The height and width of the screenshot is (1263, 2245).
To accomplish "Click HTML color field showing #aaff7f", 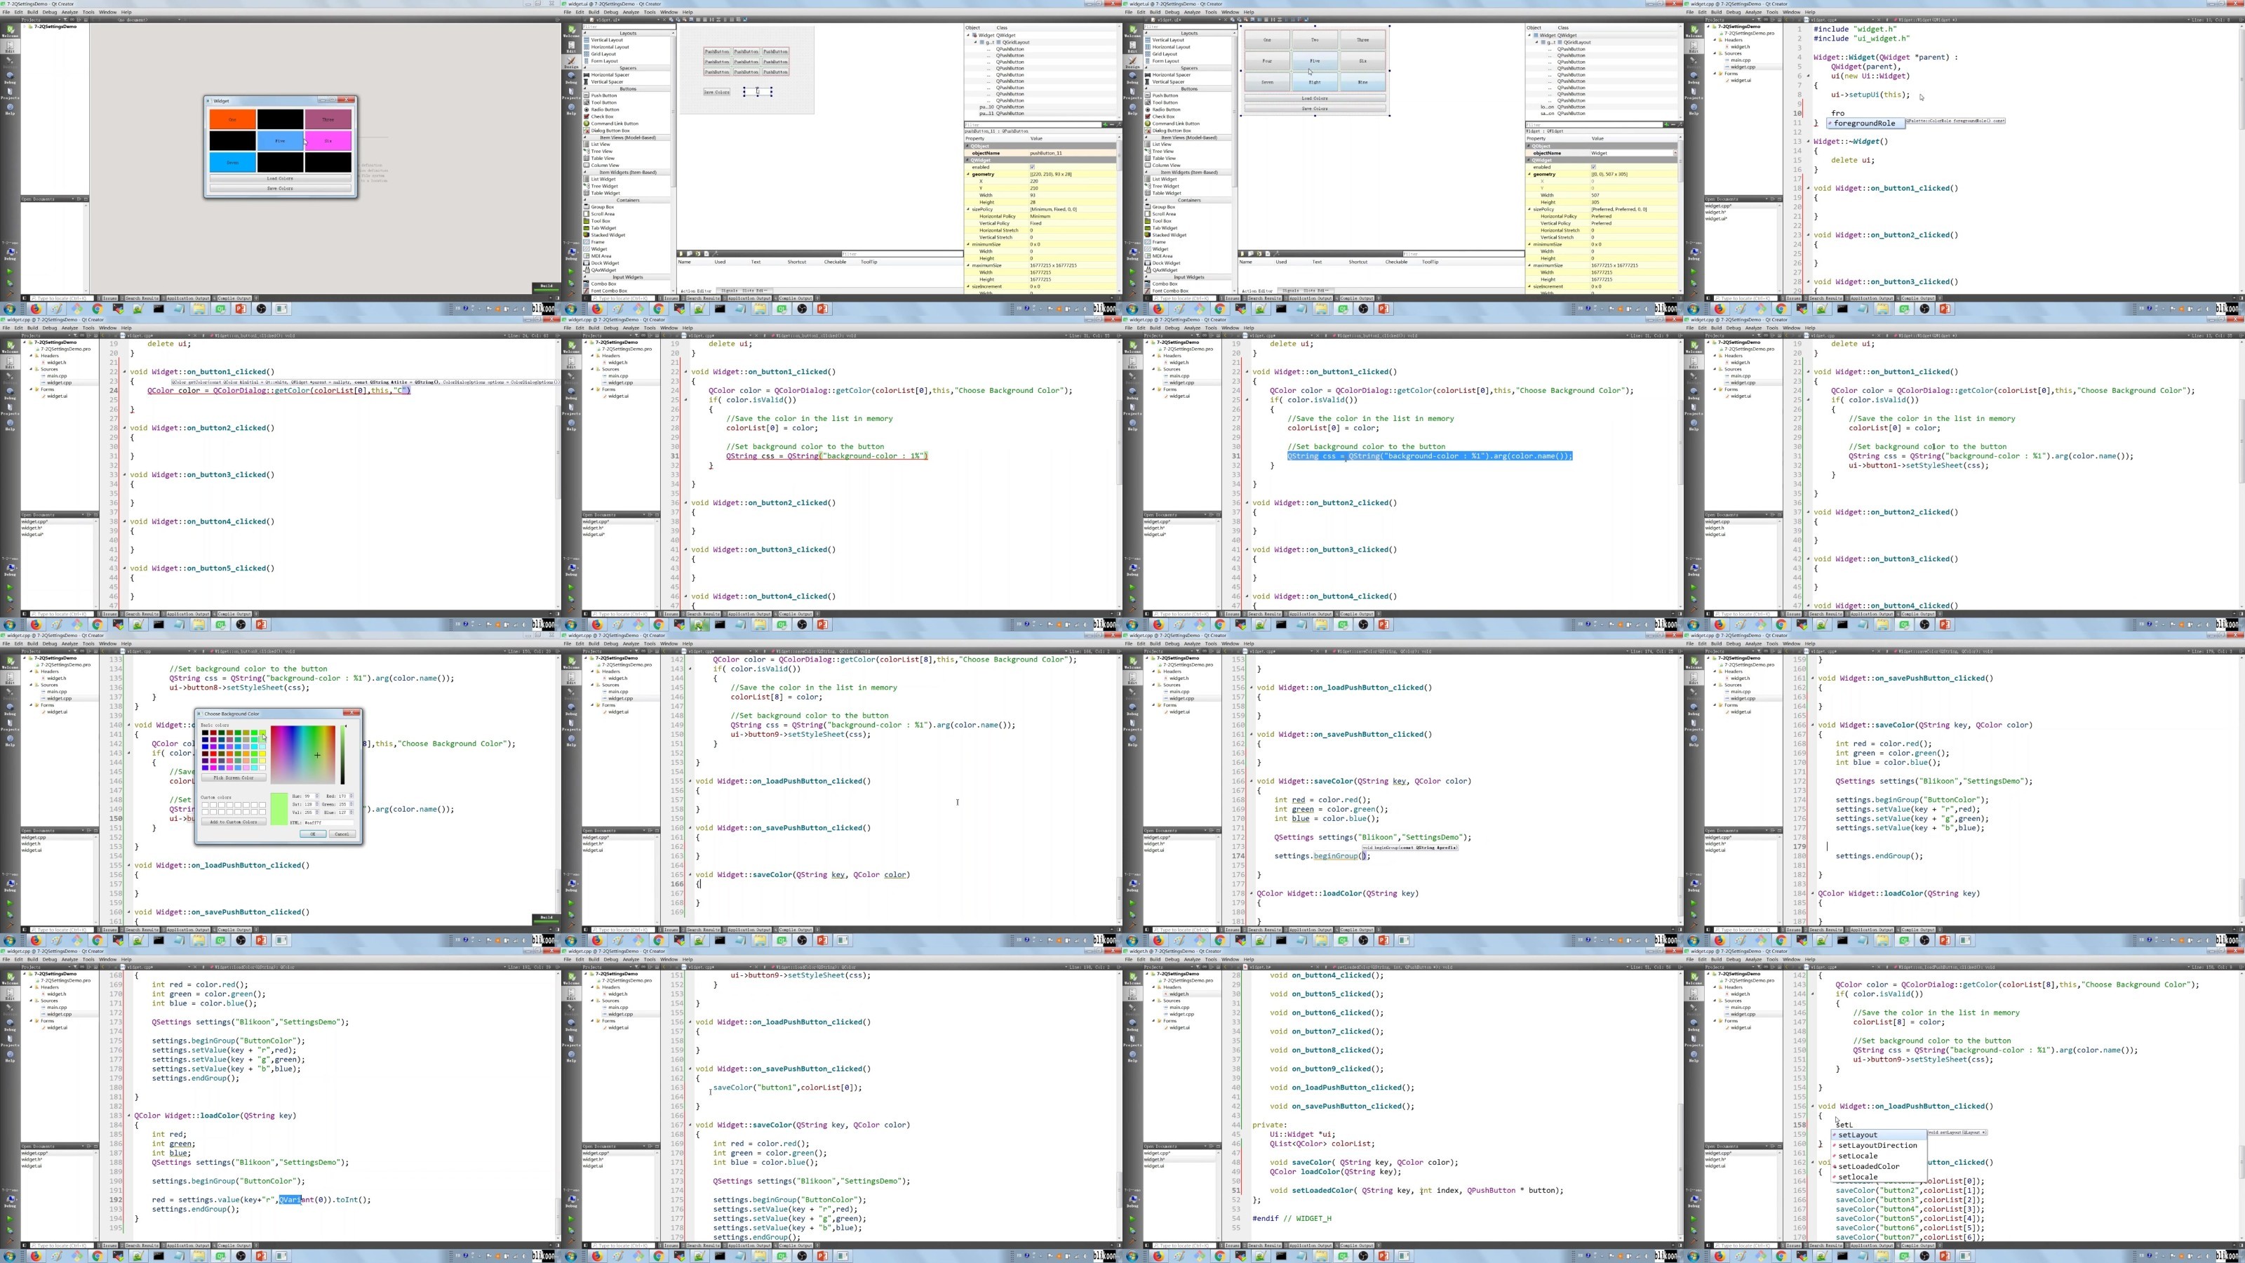I will pyautogui.click(x=328, y=822).
